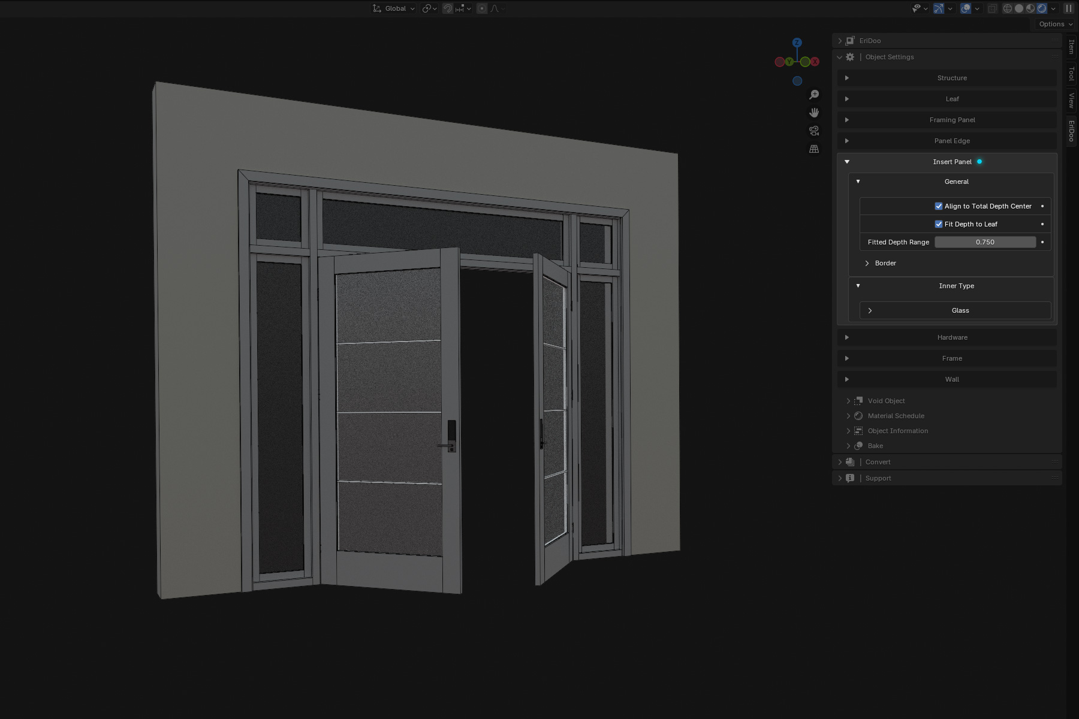Click the pan view hand icon
1079x719 pixels.
[x=814, y=113]
